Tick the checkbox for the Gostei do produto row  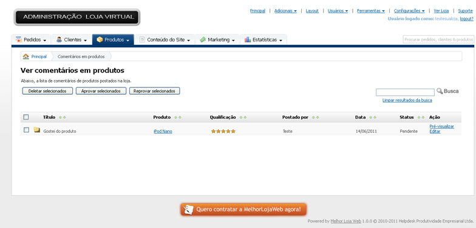27,130
